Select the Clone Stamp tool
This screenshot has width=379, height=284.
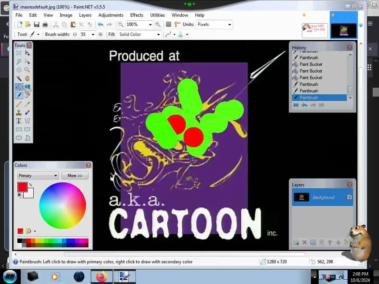click(x=19, y=112)
